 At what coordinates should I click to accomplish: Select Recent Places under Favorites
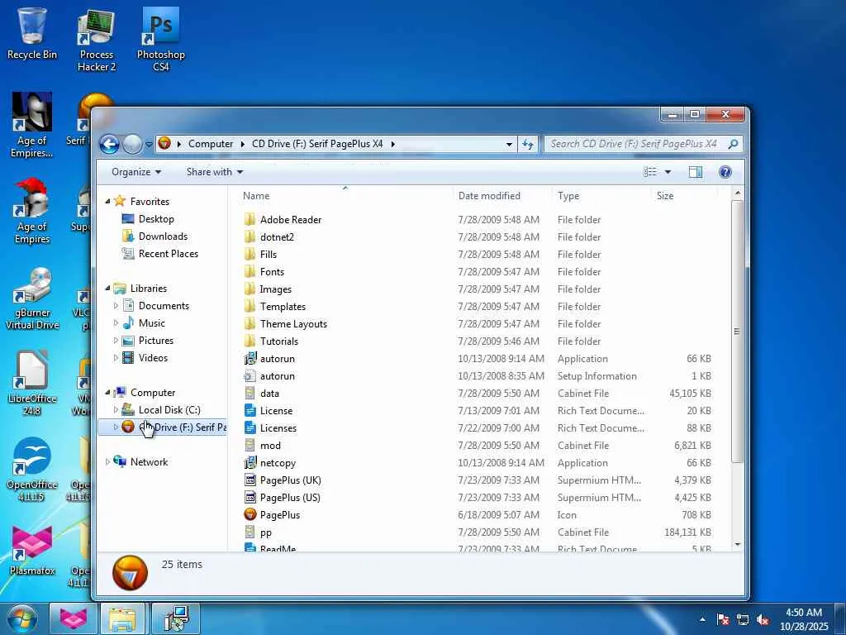coord(168,253)
